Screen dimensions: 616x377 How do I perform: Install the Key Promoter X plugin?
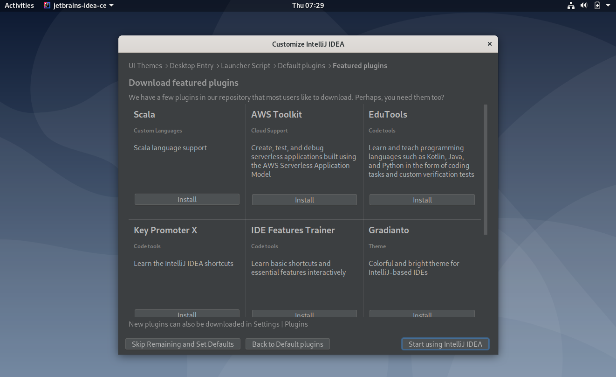point(187,314)
